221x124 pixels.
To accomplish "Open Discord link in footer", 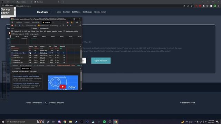I will point(60,103).
